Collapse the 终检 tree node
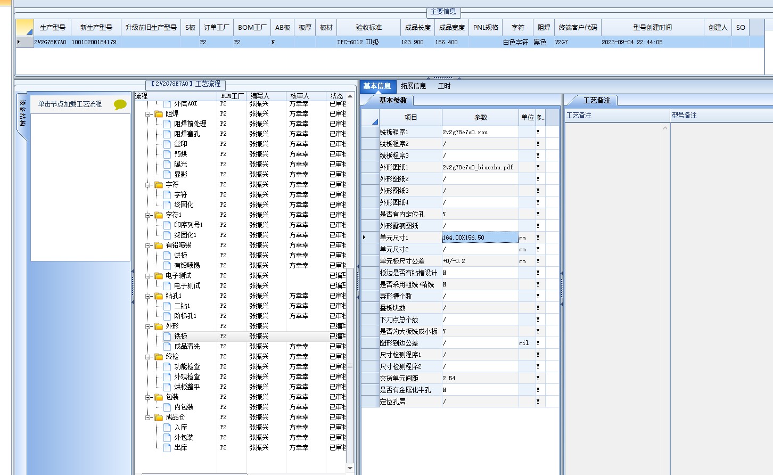Screen dimensions: 773x475 [148, 357]
